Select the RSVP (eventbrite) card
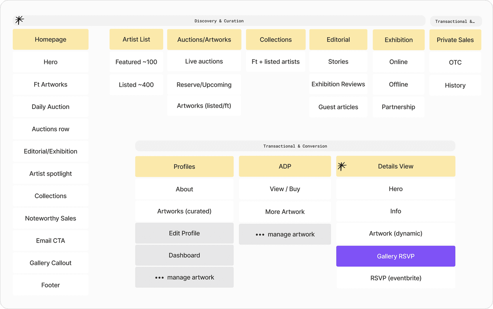This screenshot has width=493, height=309. pyautogui.click(x=395, y=278)
